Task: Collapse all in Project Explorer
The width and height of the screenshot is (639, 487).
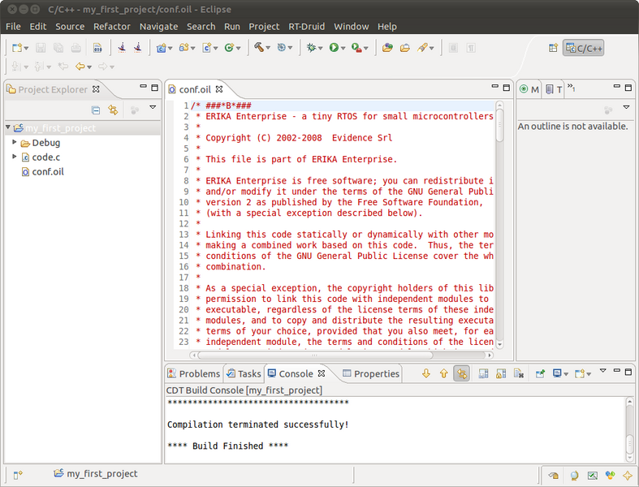Action: (x=96, y=110)
